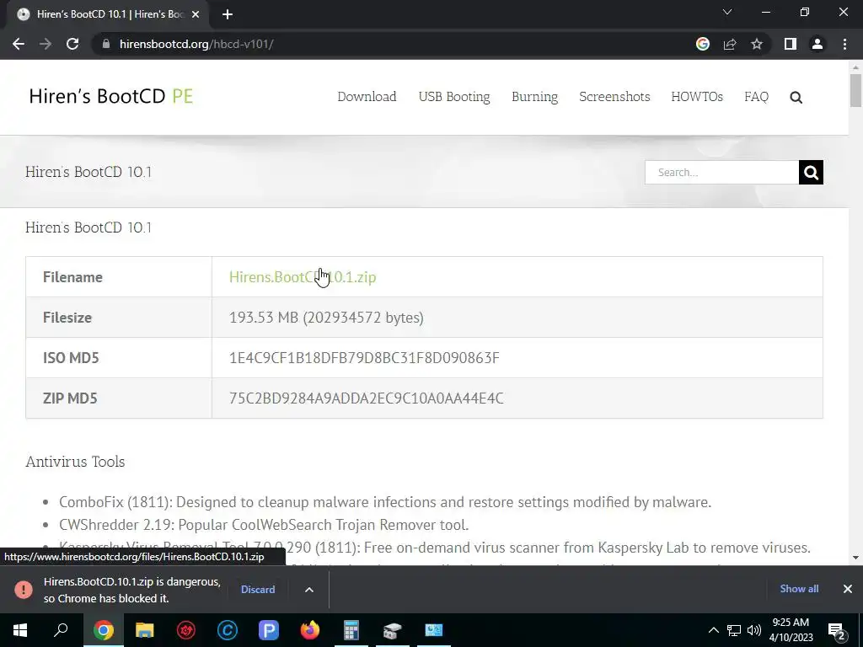Click the Antivirus Tools heading
863x647 pixels.
pos(75,462)
